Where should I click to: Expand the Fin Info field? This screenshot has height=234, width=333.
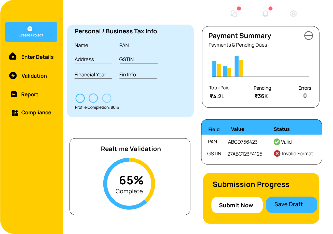coord(138,74)
